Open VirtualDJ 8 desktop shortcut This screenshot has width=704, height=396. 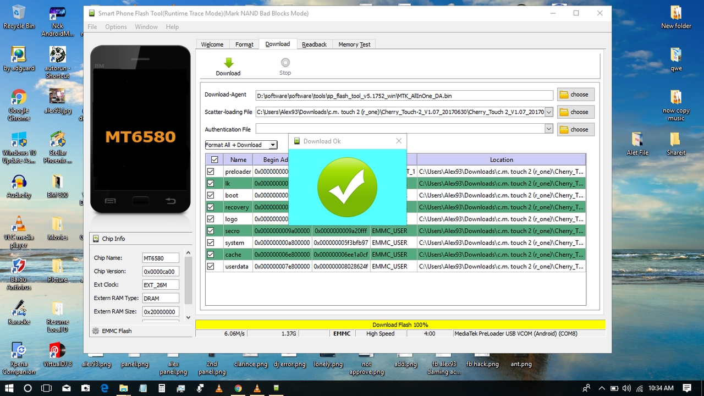tap(57, 355)
